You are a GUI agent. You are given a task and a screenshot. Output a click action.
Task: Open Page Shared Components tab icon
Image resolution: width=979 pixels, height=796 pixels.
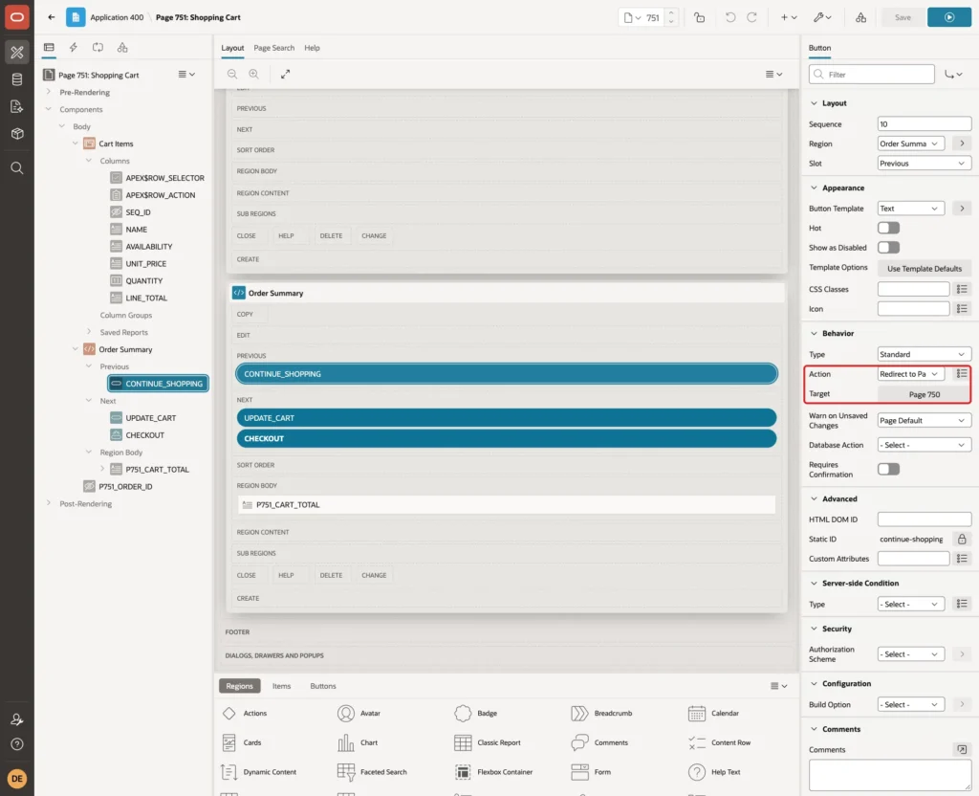click(x=122, y=48)
